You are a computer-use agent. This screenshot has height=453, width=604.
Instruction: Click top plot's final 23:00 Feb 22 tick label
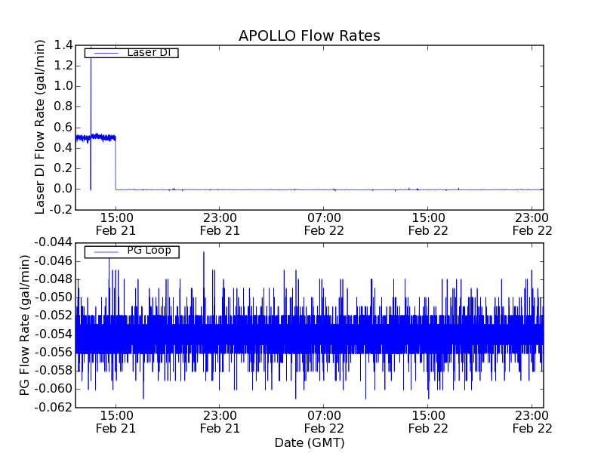532,224
